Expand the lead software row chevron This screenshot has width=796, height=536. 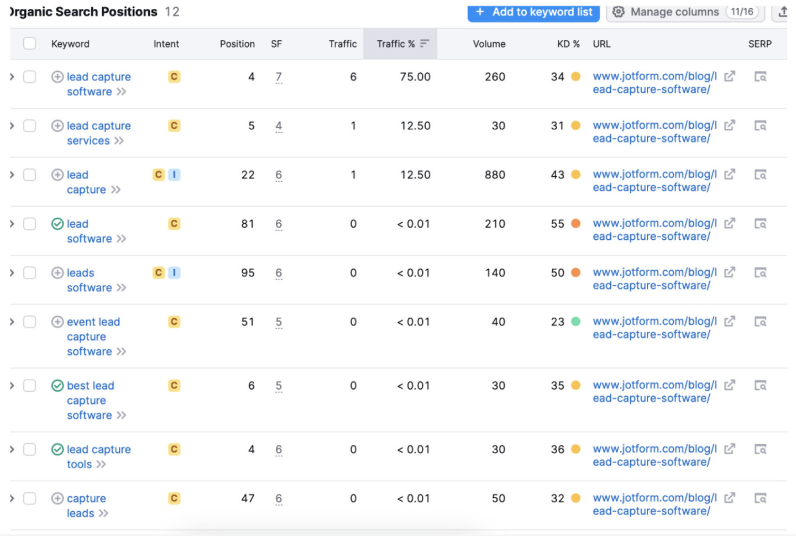click(x=12, y=224)
